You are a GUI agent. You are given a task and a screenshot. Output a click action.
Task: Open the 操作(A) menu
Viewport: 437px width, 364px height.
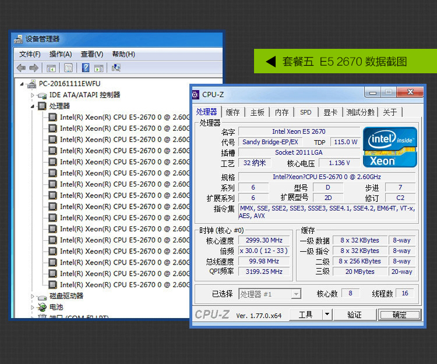(x=61, y=54)
